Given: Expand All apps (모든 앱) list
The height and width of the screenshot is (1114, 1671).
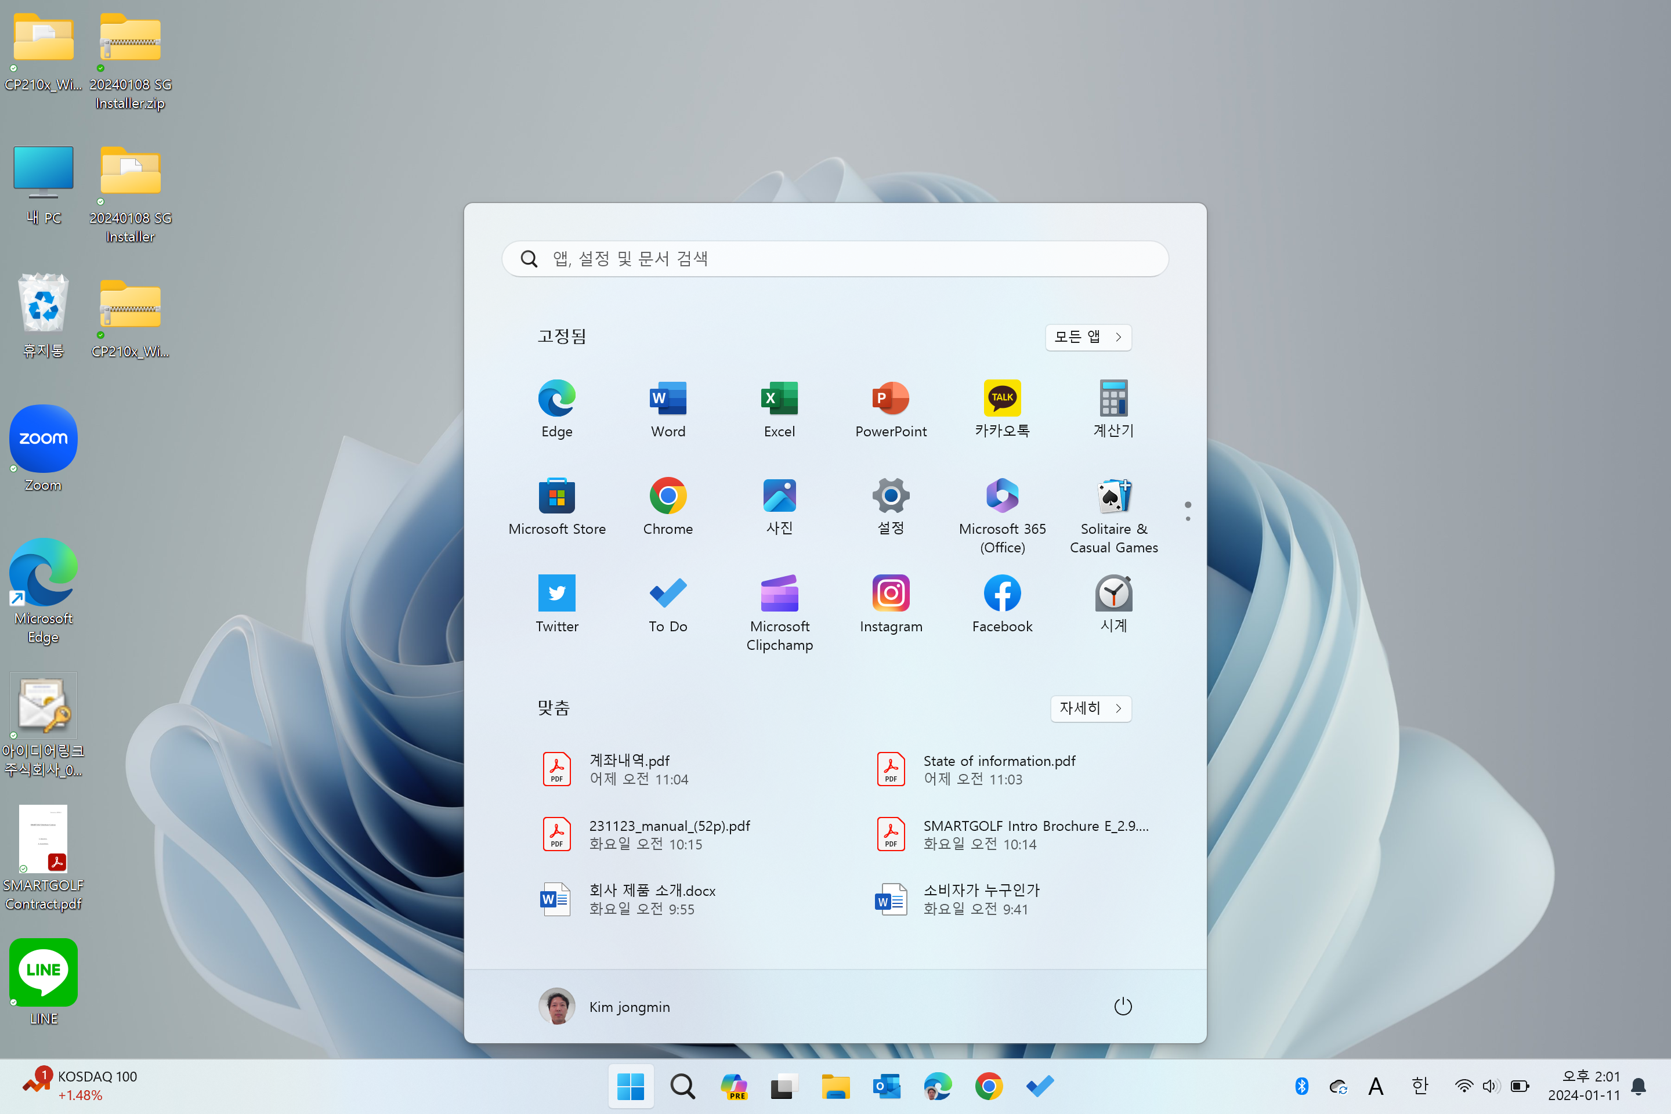Looking at the screenshot, I should point(1088,337).
